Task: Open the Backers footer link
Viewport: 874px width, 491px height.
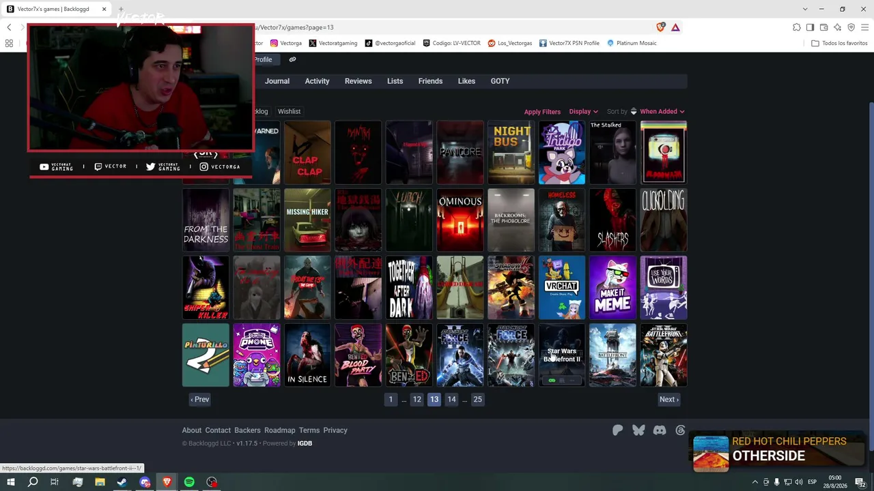Action: coord(247,430)
